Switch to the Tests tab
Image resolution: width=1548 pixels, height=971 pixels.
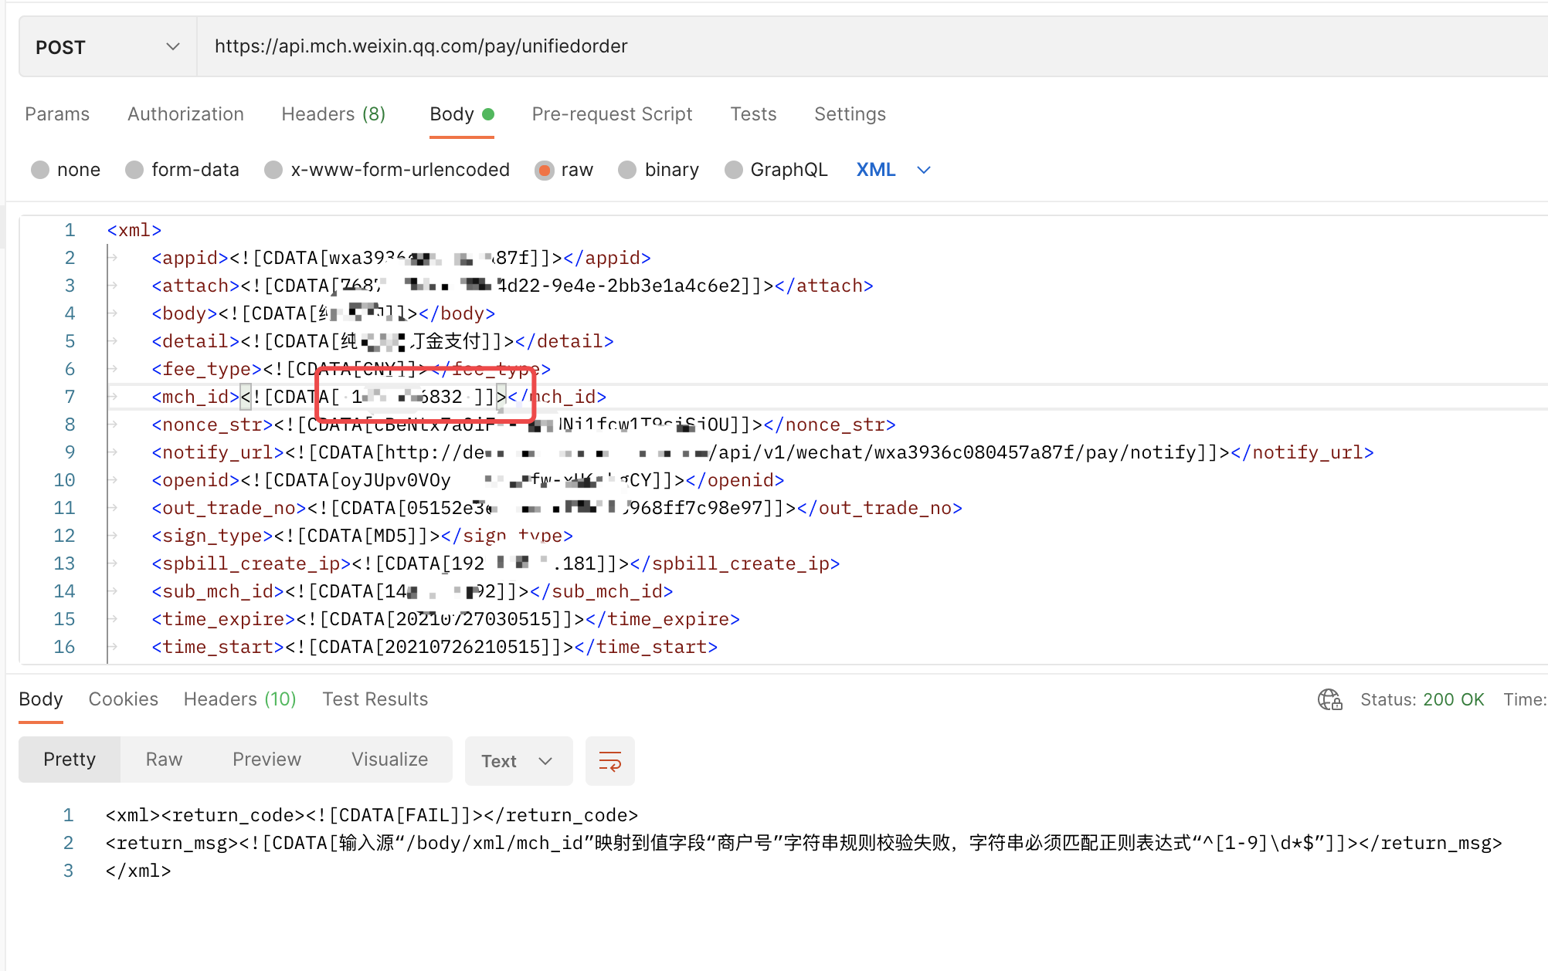point(753,114)
